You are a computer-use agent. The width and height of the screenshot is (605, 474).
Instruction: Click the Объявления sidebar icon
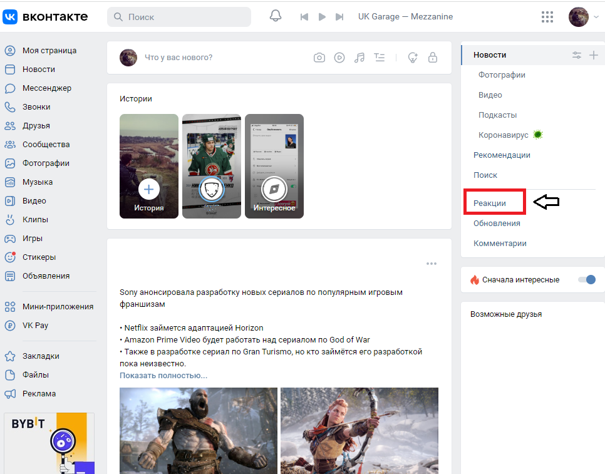coord(10,276)
